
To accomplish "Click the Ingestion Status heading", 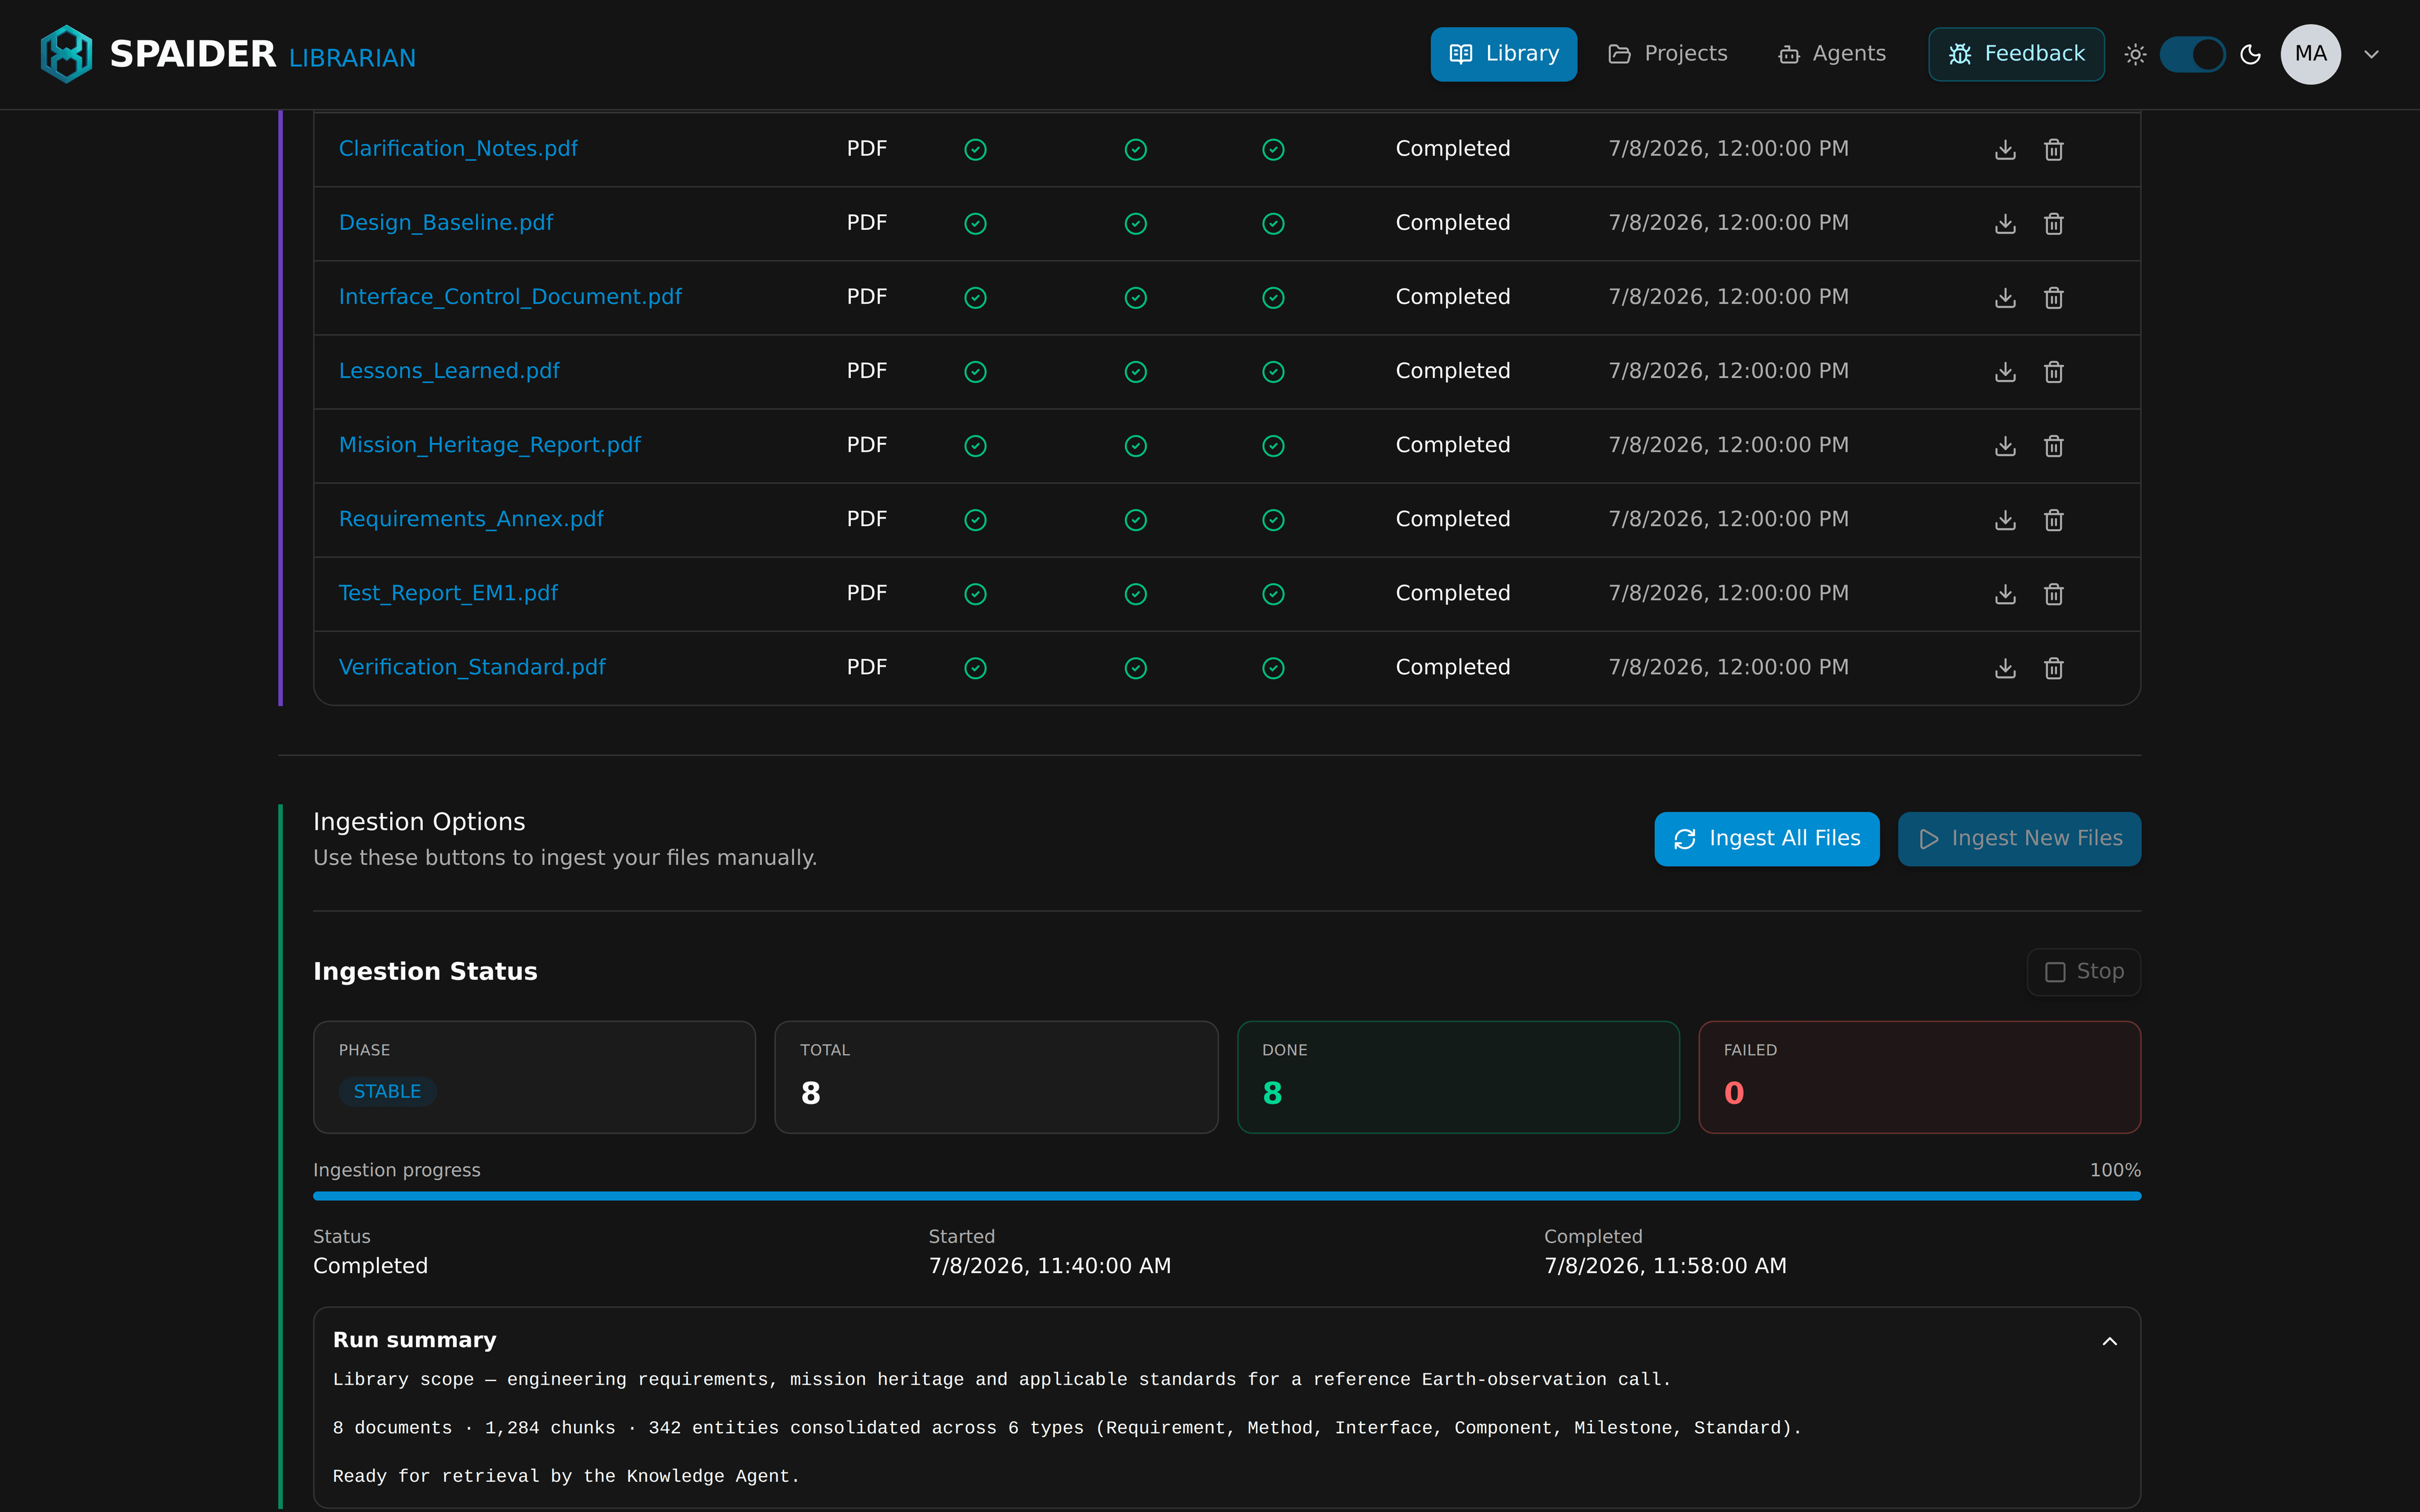I will coord(425,971).
